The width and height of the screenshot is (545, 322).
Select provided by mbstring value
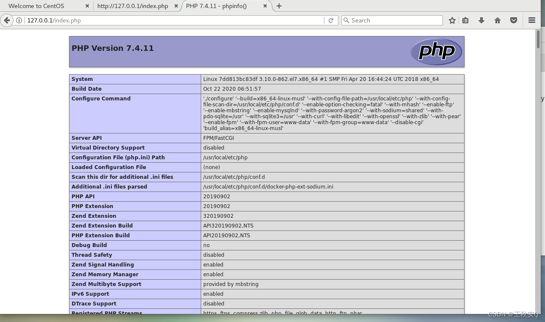coord(231,284)
